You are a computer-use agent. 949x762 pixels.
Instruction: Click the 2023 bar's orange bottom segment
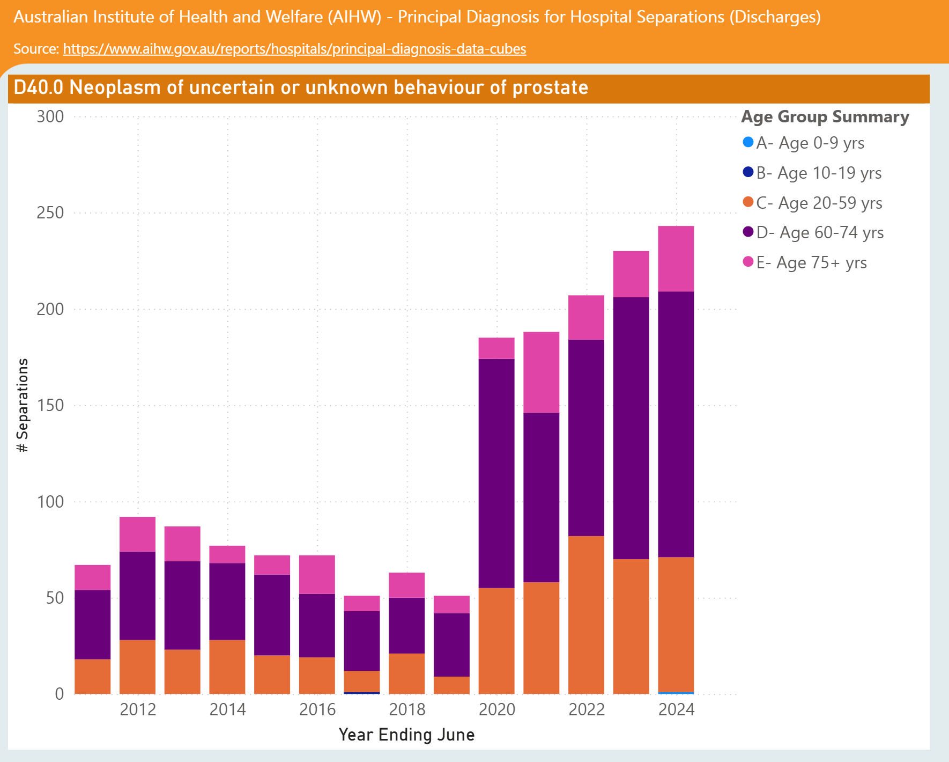(x=631, y=626)
